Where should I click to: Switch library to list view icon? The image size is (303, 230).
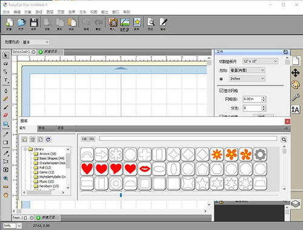(x=85, y=139)
